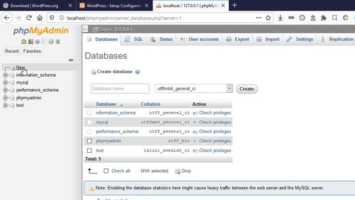This screenshot has width=355, height=200.
Task: Click the Collation column header
Action: click(x=150, y=104)
